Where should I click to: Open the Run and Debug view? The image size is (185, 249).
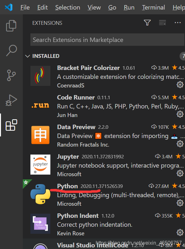11,100
